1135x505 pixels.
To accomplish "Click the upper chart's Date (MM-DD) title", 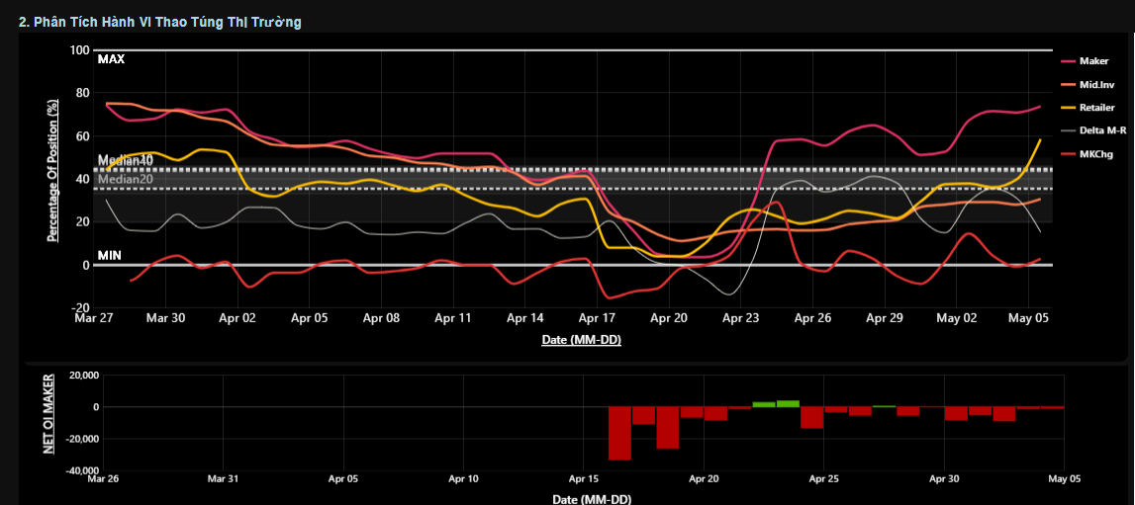I will 581,340.
